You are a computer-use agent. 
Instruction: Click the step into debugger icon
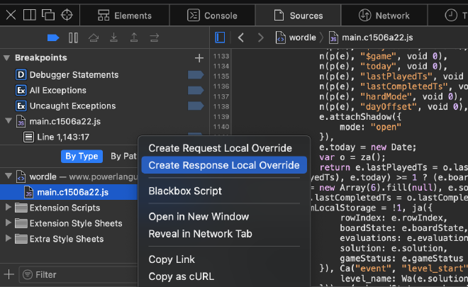click(x=113, y=38)
